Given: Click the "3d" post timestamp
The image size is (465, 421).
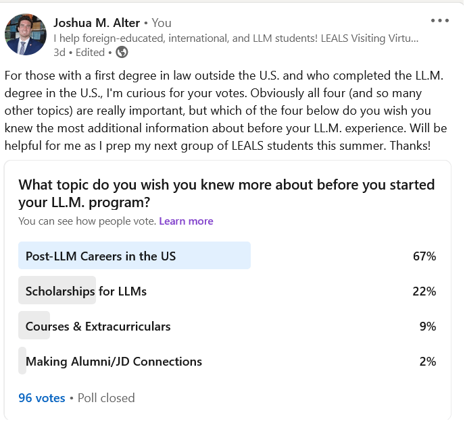Looking at the screenshot, I should 59,52.
